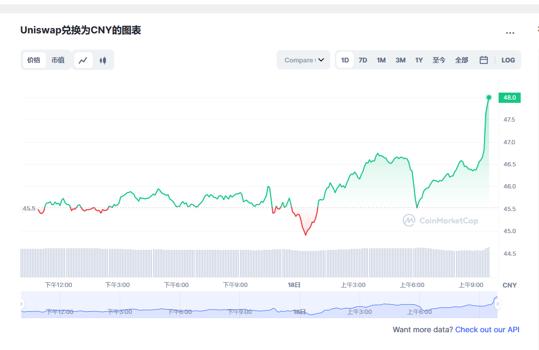Choose the 1M time range
Screen dimensions: 539x350
(x=381, y=60)
